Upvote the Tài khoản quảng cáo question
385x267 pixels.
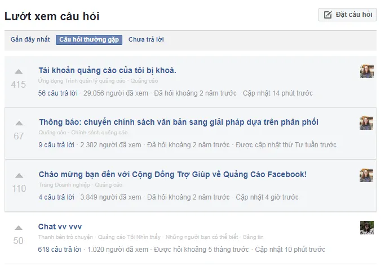pos(19,71)
